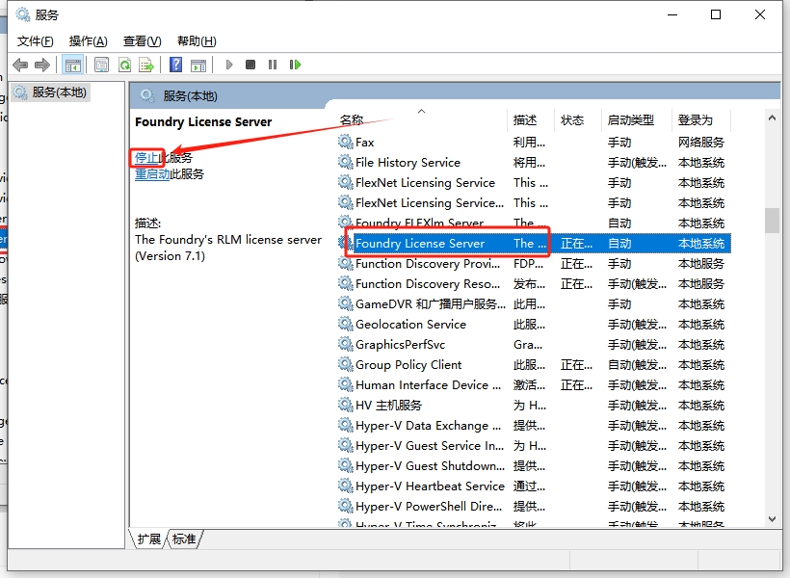790x578 pixels.
Task: Export the list via the toolbar icon
Action: [146, 65]
